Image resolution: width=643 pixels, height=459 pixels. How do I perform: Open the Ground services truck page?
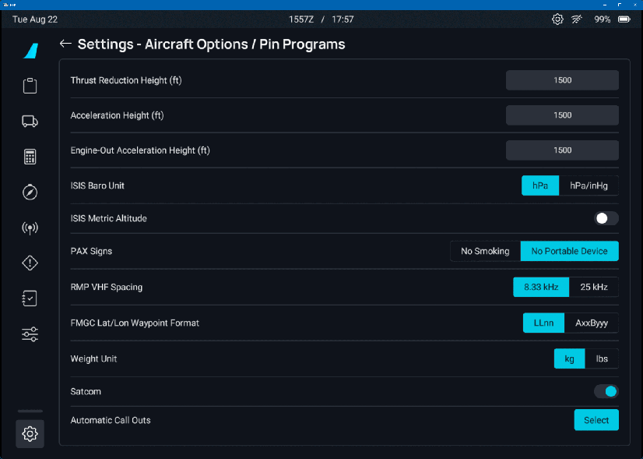tap(30, 121)
